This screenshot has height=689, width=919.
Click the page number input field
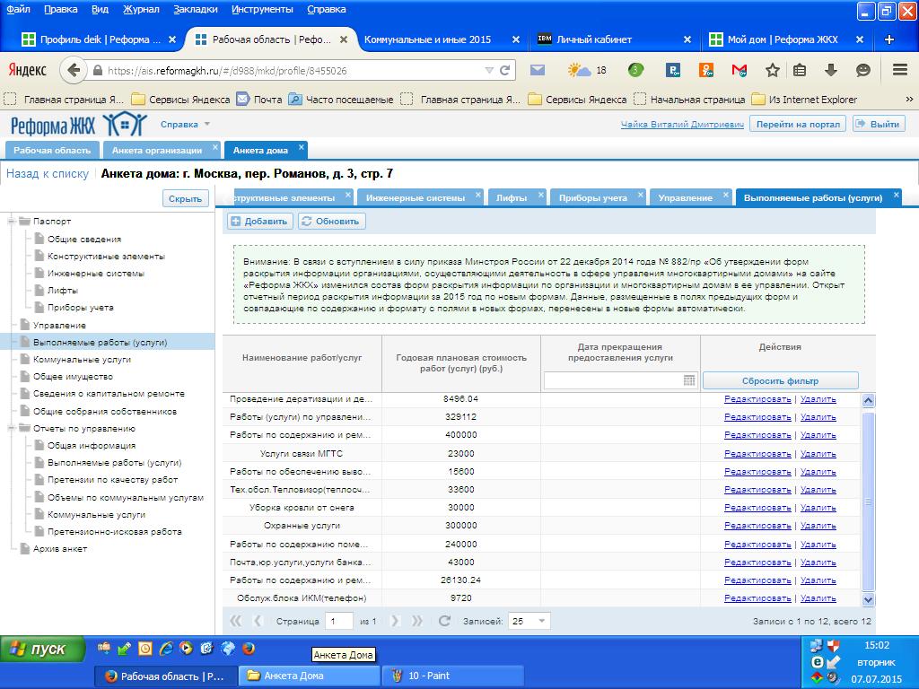(338, 621)
